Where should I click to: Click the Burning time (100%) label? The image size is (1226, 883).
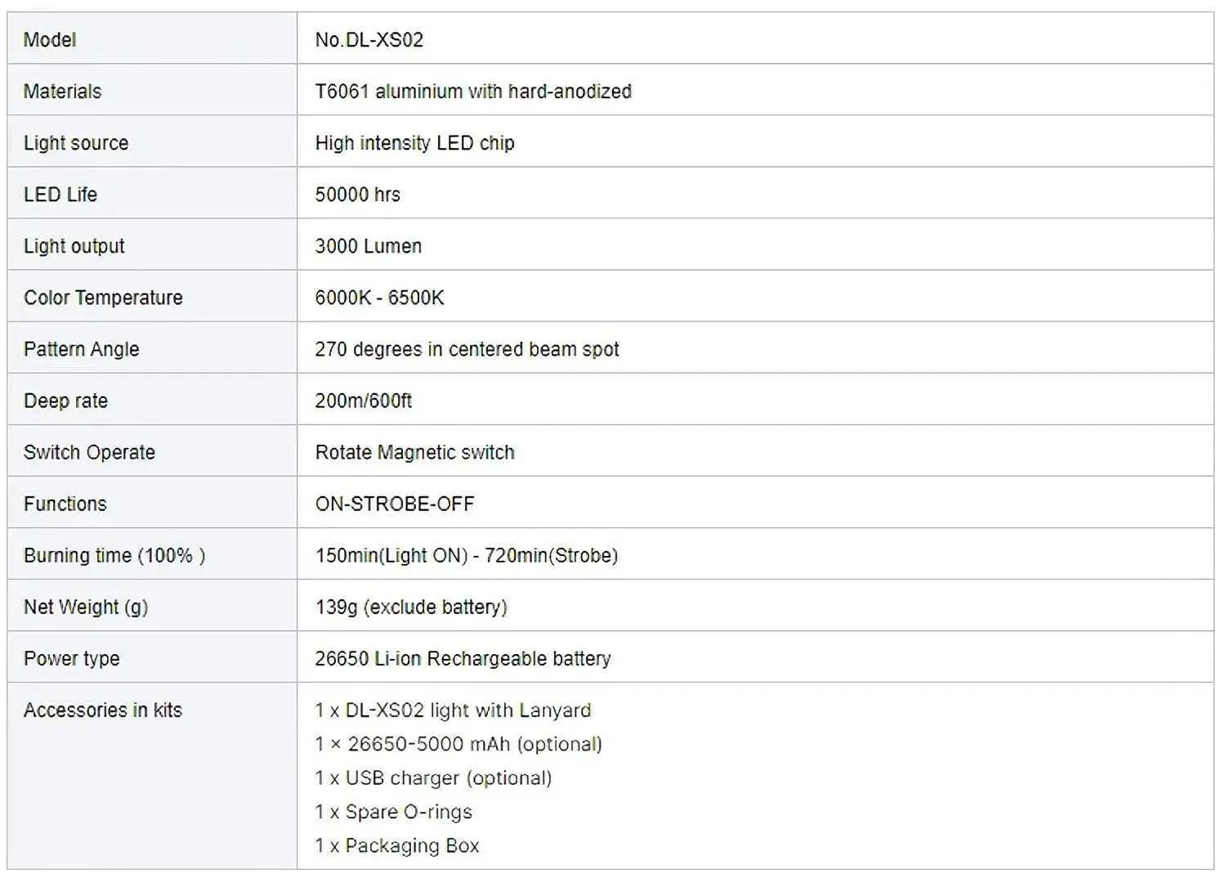[x=114, y=554]
